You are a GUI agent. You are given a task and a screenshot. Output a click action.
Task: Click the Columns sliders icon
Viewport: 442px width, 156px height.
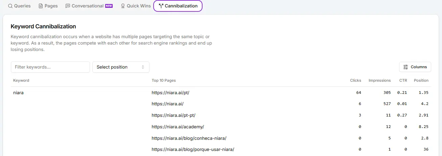click(406, 67)
